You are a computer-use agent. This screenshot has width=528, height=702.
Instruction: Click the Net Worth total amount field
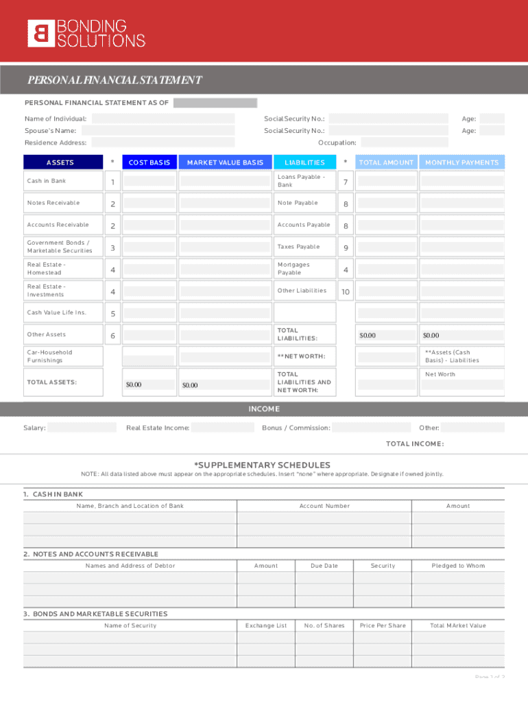[x=387, y=356]
